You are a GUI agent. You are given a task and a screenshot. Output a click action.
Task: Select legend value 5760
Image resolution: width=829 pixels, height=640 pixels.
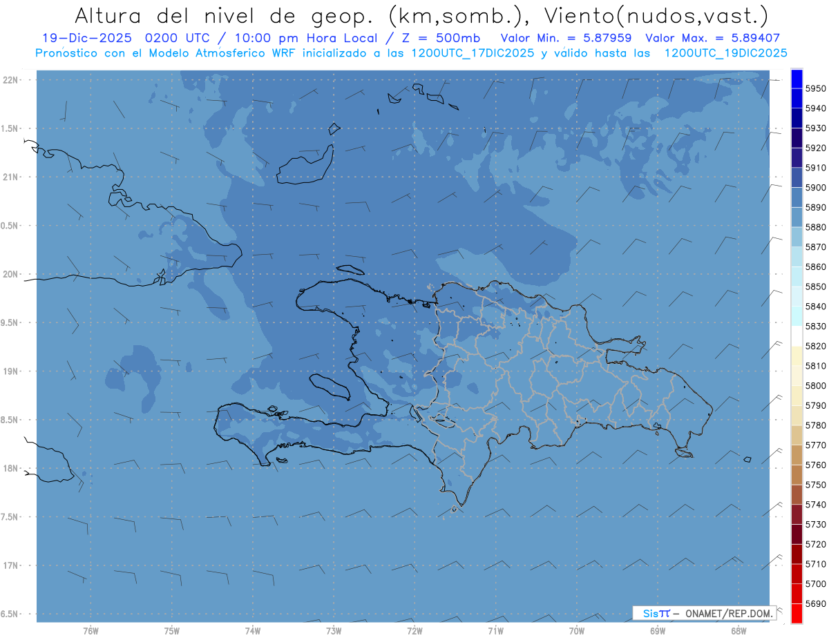816,465
